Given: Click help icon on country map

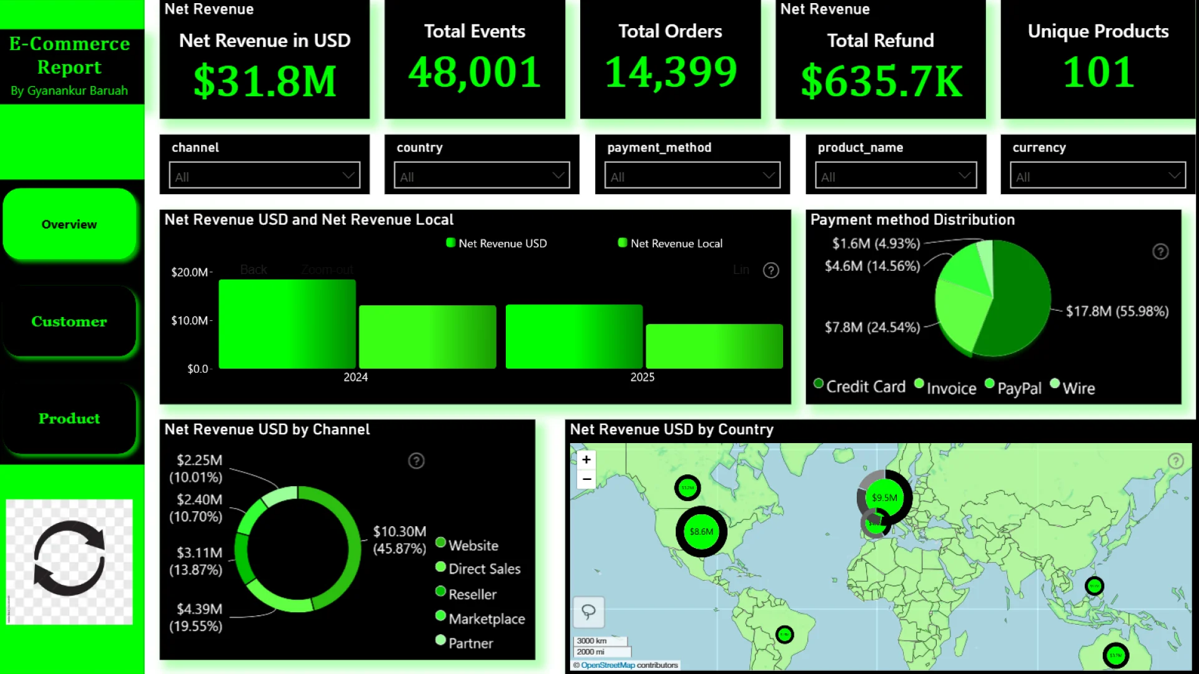Looking at the screenshot, I should point(1175,461).
